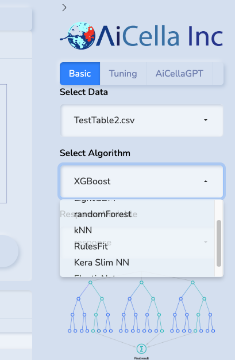Choose RulesFit from the algorithm list
Viewport: 235px width, 360px height.
click(x=137, y=247)
